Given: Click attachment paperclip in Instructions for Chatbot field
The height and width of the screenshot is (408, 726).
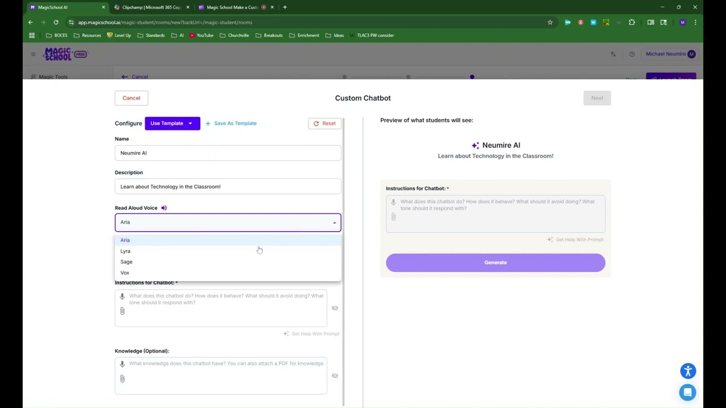Looking at the screenshot, I should tap(122, 311).
